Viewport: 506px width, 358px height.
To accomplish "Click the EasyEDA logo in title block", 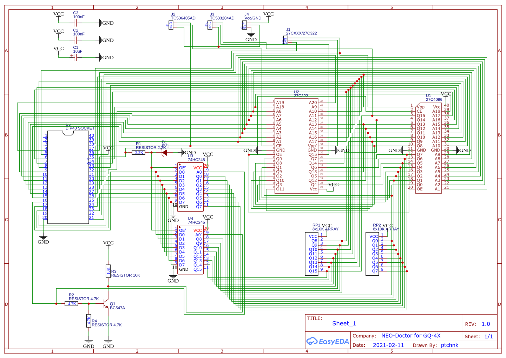I will tap(327, 341).
